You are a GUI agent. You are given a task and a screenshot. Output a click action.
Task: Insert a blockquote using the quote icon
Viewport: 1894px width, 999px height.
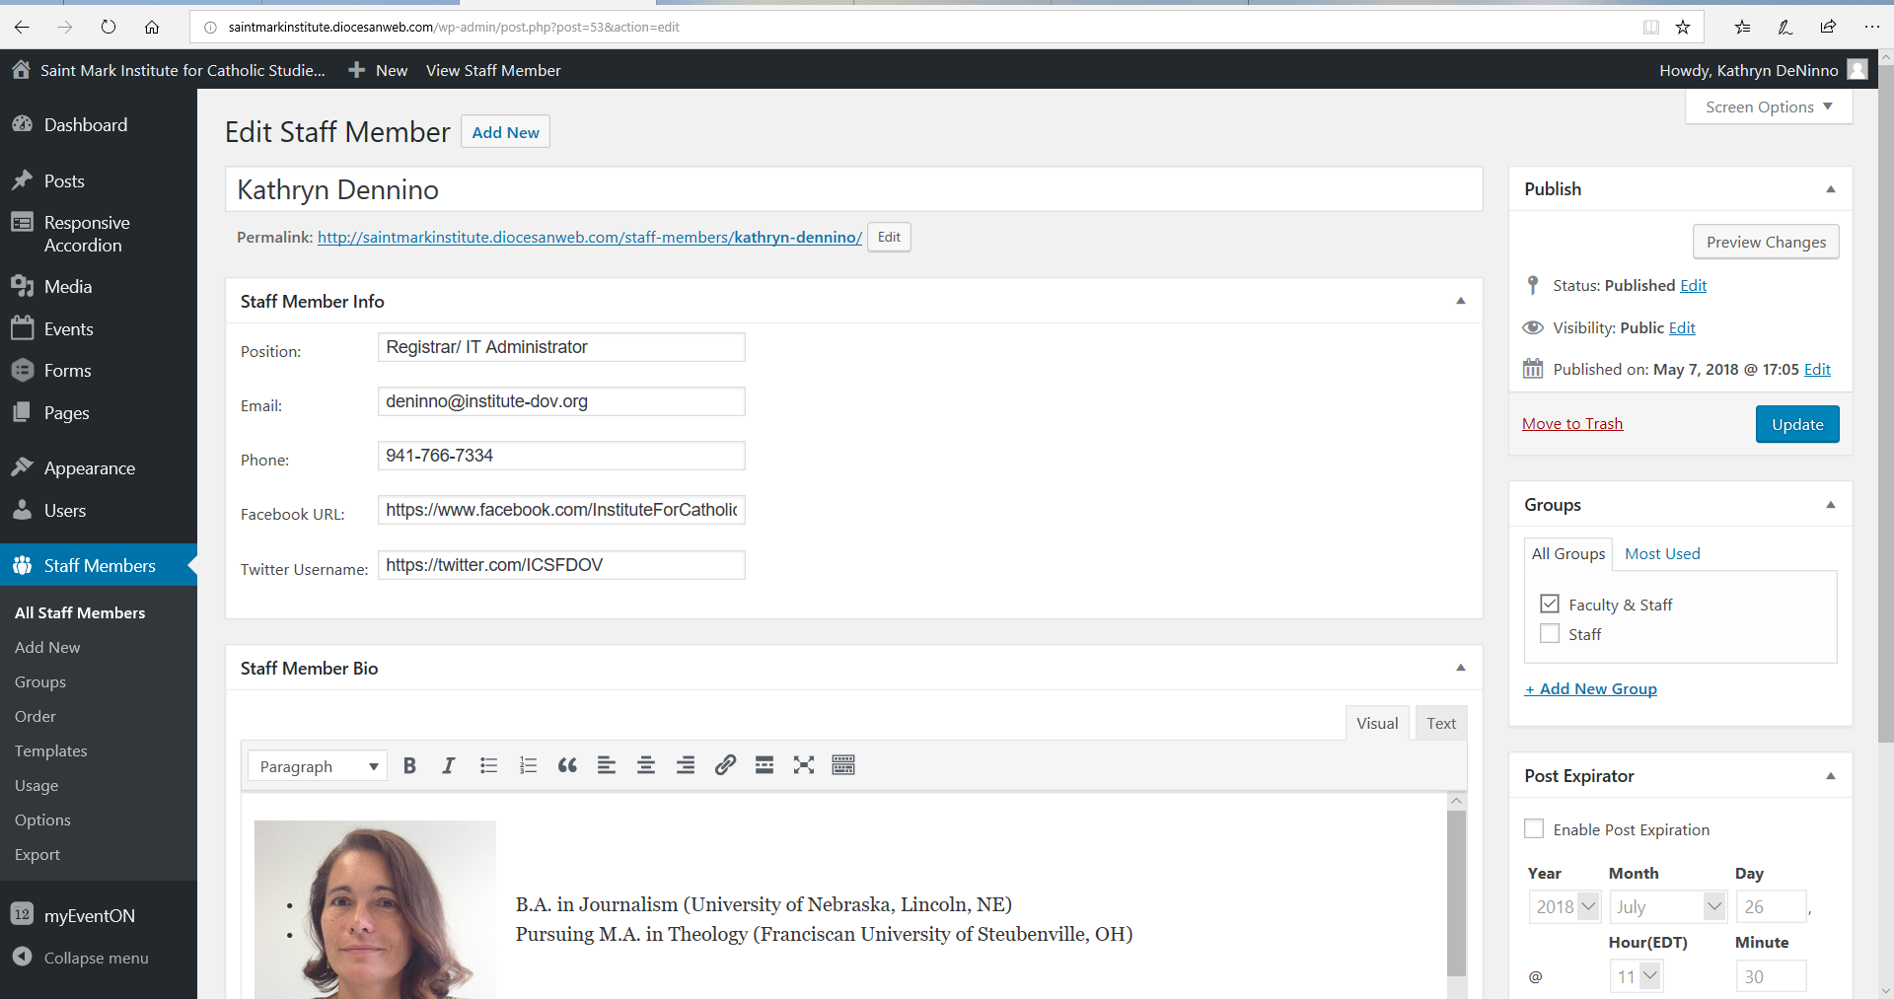pyautogui.click(x=567, y=765)
